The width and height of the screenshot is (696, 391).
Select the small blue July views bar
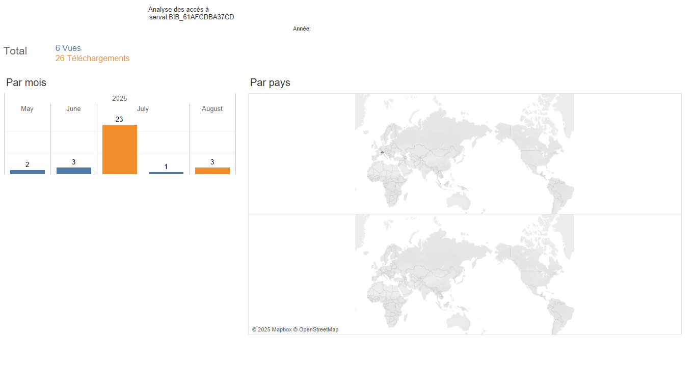click(166, 173)
